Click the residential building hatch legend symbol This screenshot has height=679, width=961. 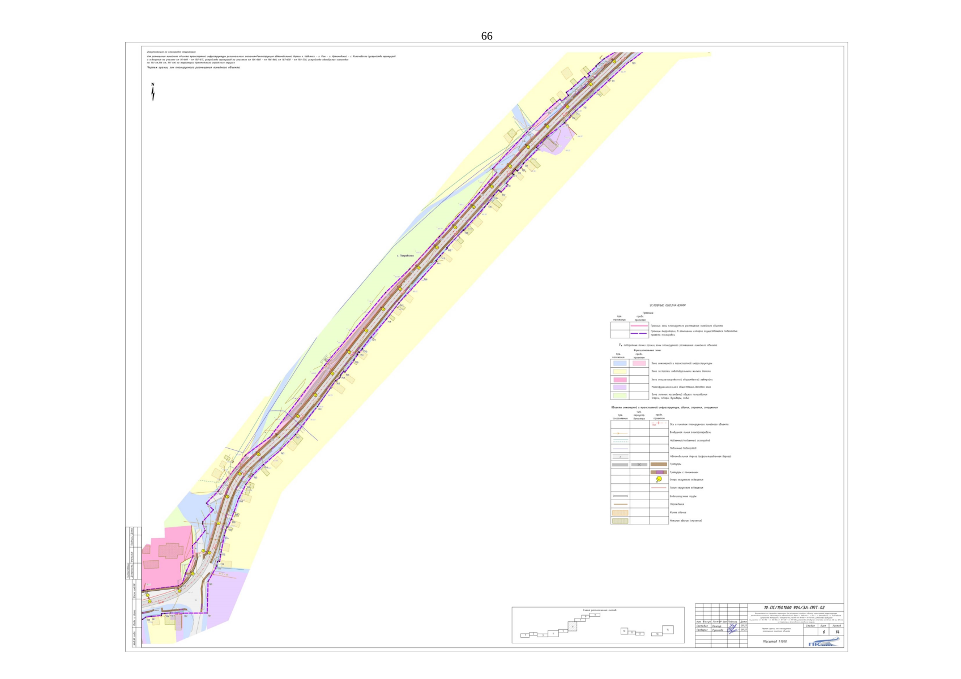pos(620,513)
